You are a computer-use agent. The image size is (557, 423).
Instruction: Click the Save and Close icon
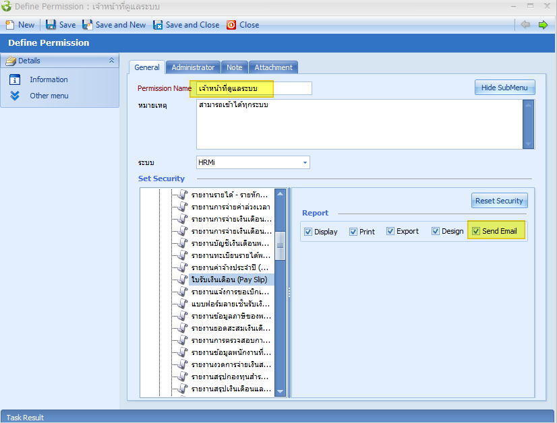click(158, 25)
